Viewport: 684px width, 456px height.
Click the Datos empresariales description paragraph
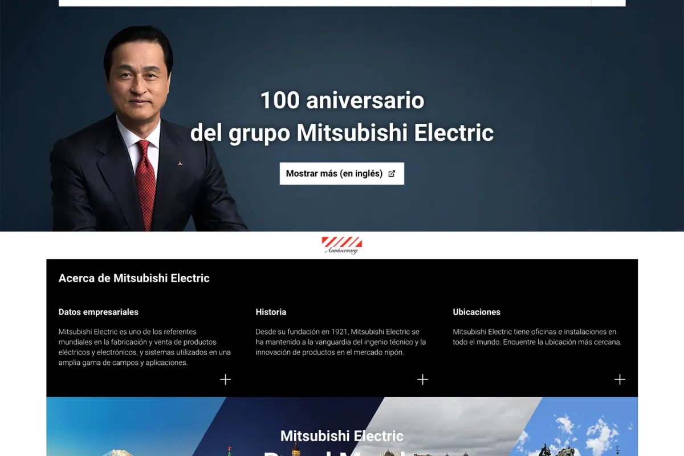tap(145, 347)
